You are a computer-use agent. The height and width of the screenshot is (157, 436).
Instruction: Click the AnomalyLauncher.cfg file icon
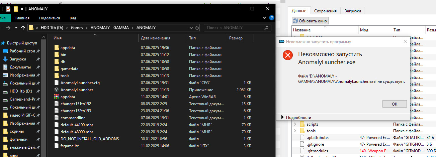[x=56, y=83]
